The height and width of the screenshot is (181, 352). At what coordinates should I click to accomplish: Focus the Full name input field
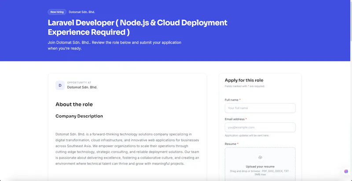pos(260,108)
